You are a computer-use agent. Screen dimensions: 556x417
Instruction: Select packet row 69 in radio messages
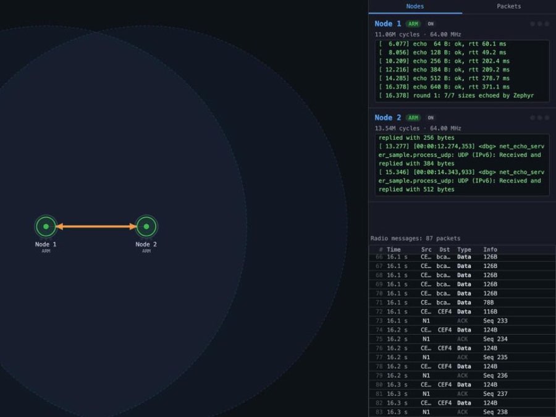click(x=462, y=284)
